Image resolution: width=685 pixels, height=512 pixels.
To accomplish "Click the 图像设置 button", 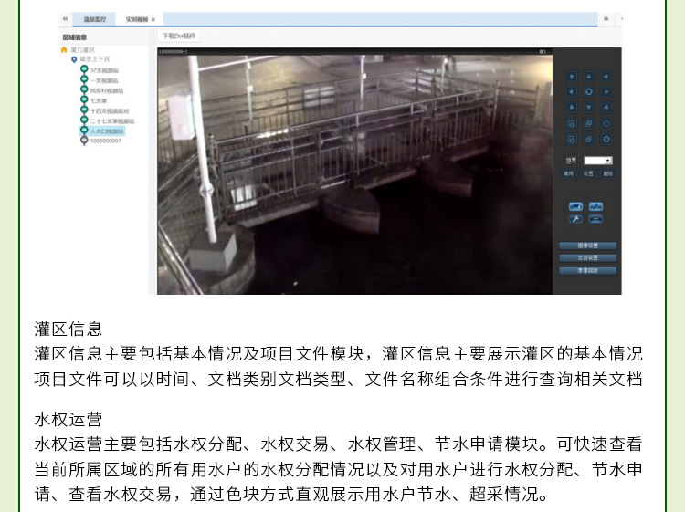I will (589, 246).
